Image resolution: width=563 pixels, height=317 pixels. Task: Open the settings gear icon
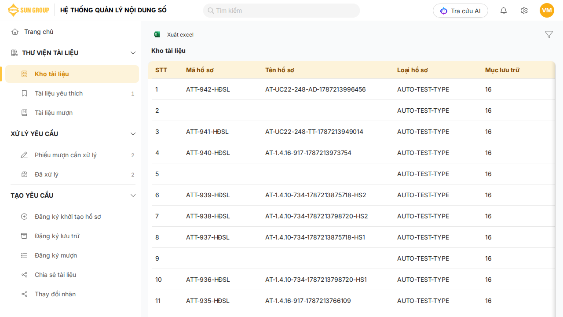pos(524,11)
